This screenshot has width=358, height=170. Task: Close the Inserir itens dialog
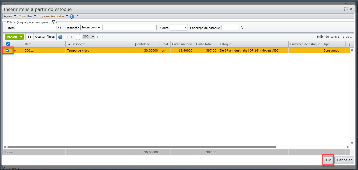351,9
